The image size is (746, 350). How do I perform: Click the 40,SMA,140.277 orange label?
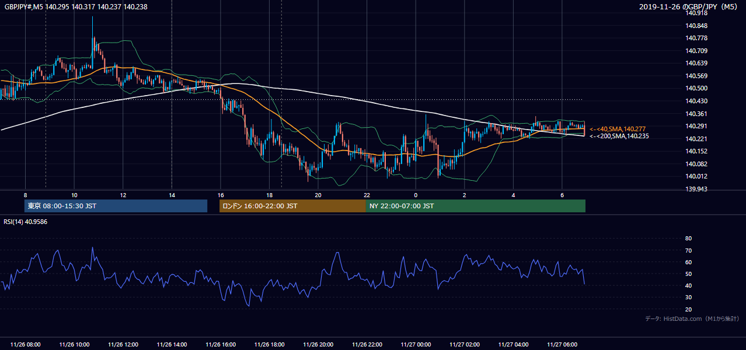pos(618,129)
